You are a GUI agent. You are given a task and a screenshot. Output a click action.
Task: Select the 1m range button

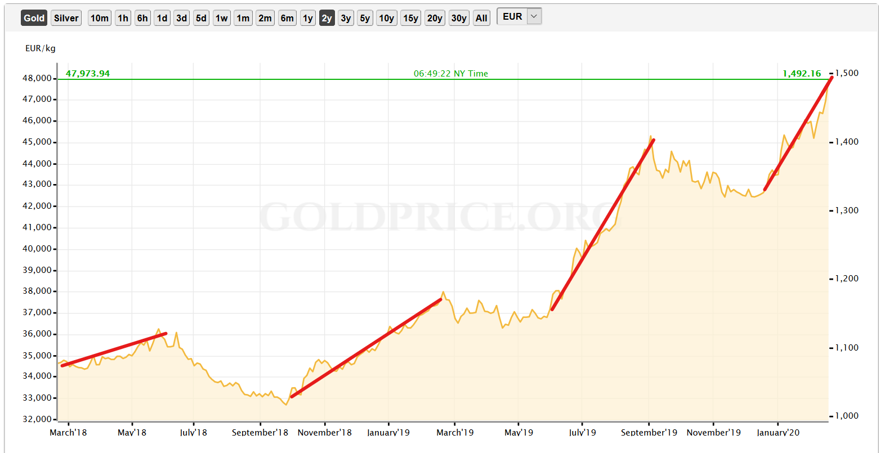coord(243,18)
